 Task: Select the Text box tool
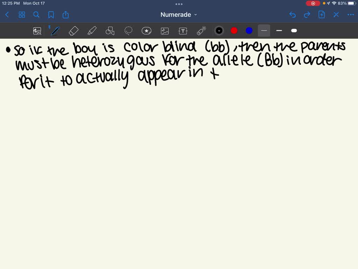(183, 31)
